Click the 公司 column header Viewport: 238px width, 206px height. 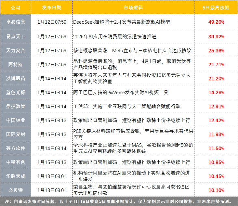click(16, 7)
